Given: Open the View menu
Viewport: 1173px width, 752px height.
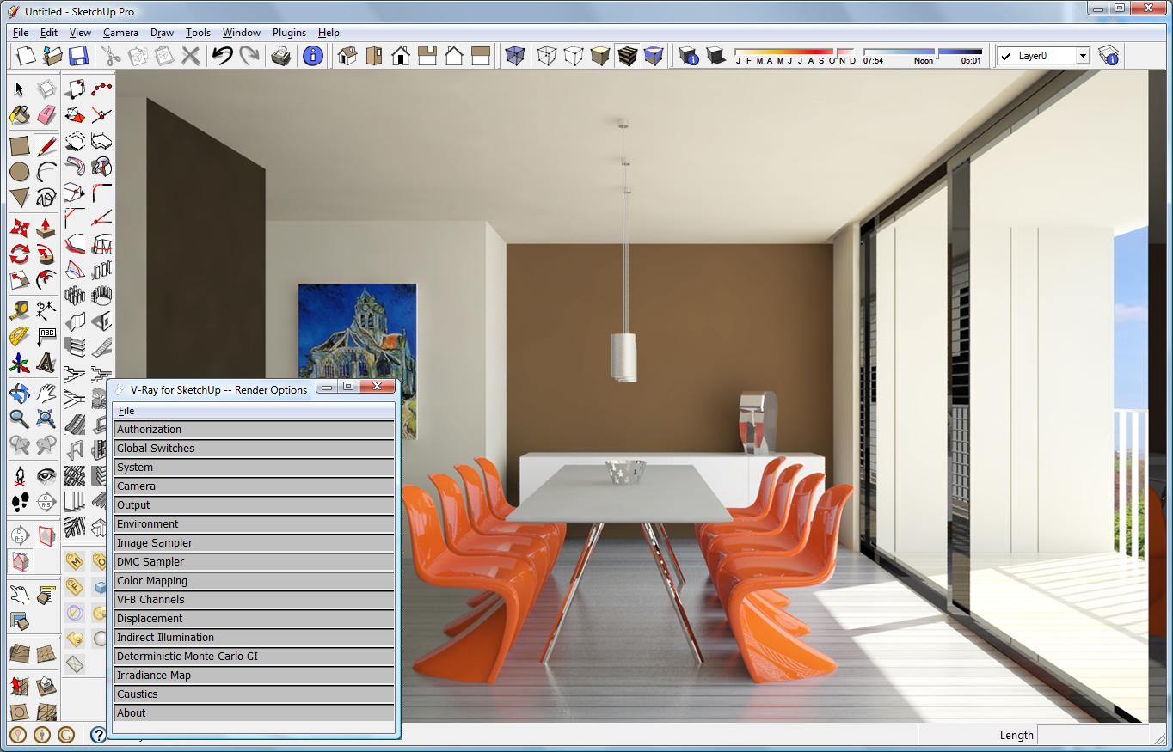Looking at the screenshot, I should [80, 33].
